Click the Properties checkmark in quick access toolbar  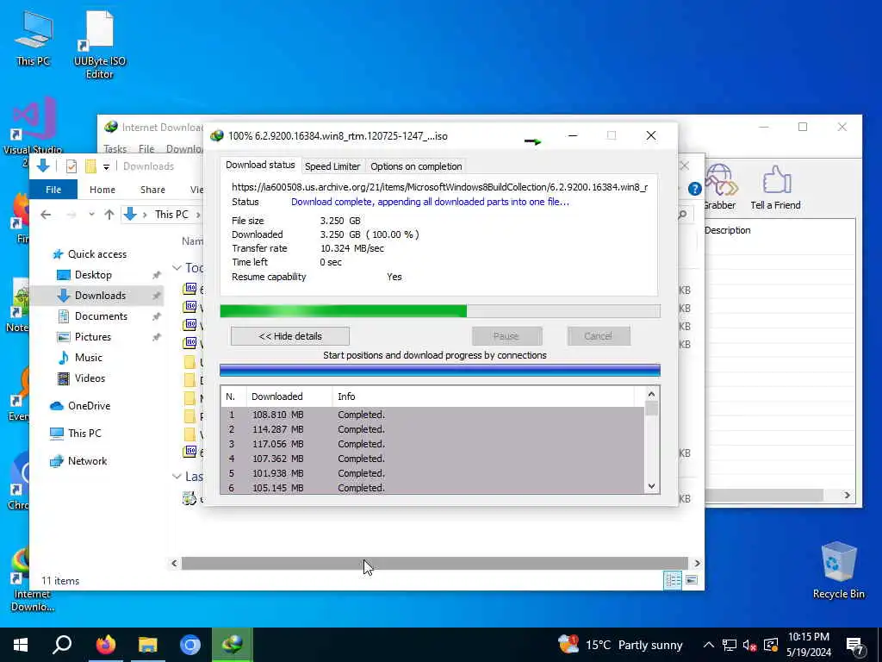pyautogui.click(x=71, y=166)
